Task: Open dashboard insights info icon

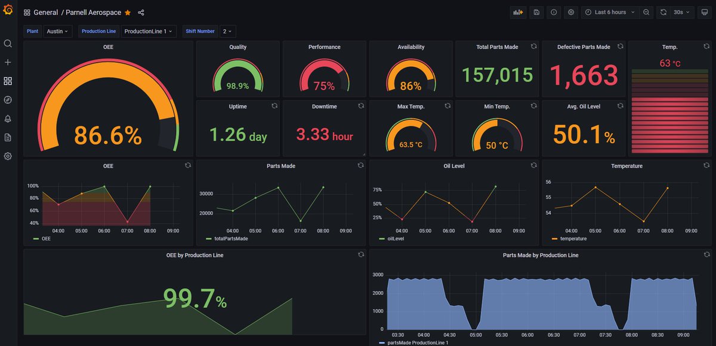Action: [554, 12]
